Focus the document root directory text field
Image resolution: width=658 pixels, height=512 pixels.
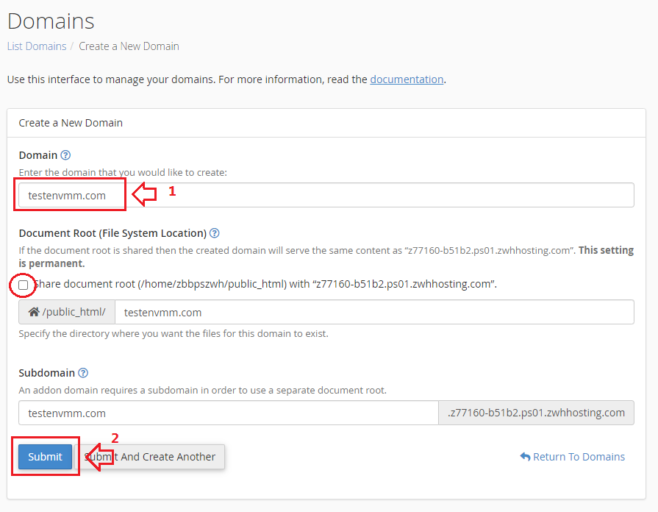374,312
